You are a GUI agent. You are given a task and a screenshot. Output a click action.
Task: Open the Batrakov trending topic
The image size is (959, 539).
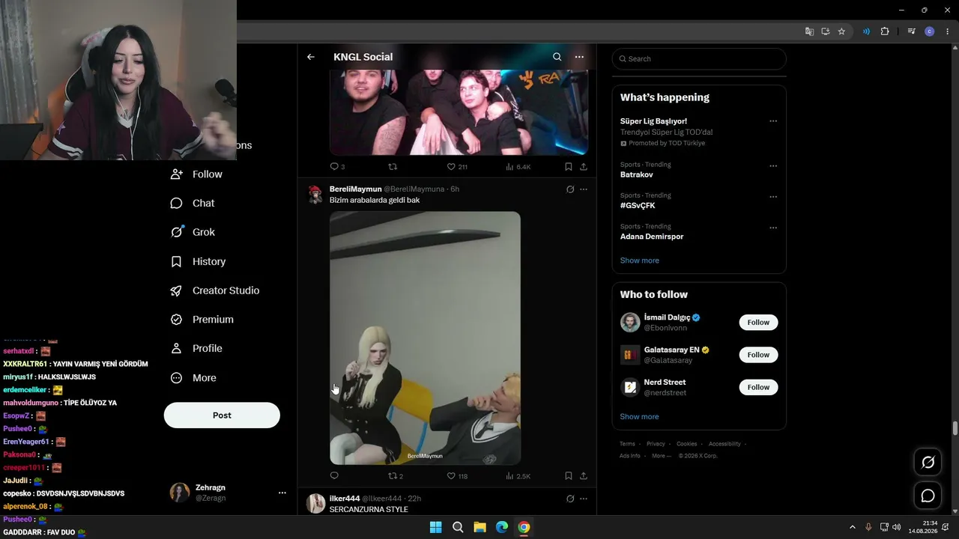(637, 174)
